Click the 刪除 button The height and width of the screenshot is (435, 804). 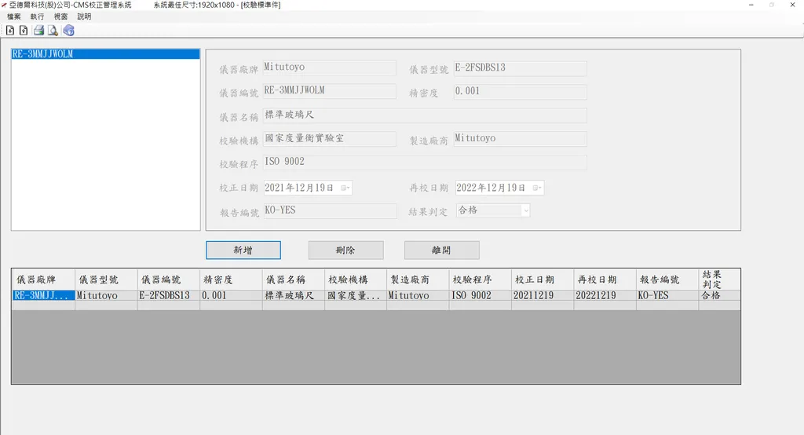(345, 250)
